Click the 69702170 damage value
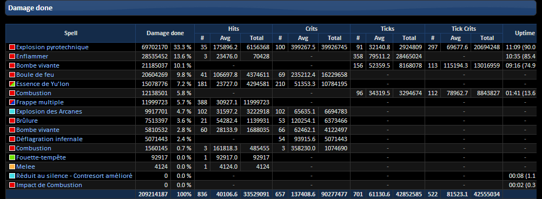 pyautogui.click(x=155, y=47)
